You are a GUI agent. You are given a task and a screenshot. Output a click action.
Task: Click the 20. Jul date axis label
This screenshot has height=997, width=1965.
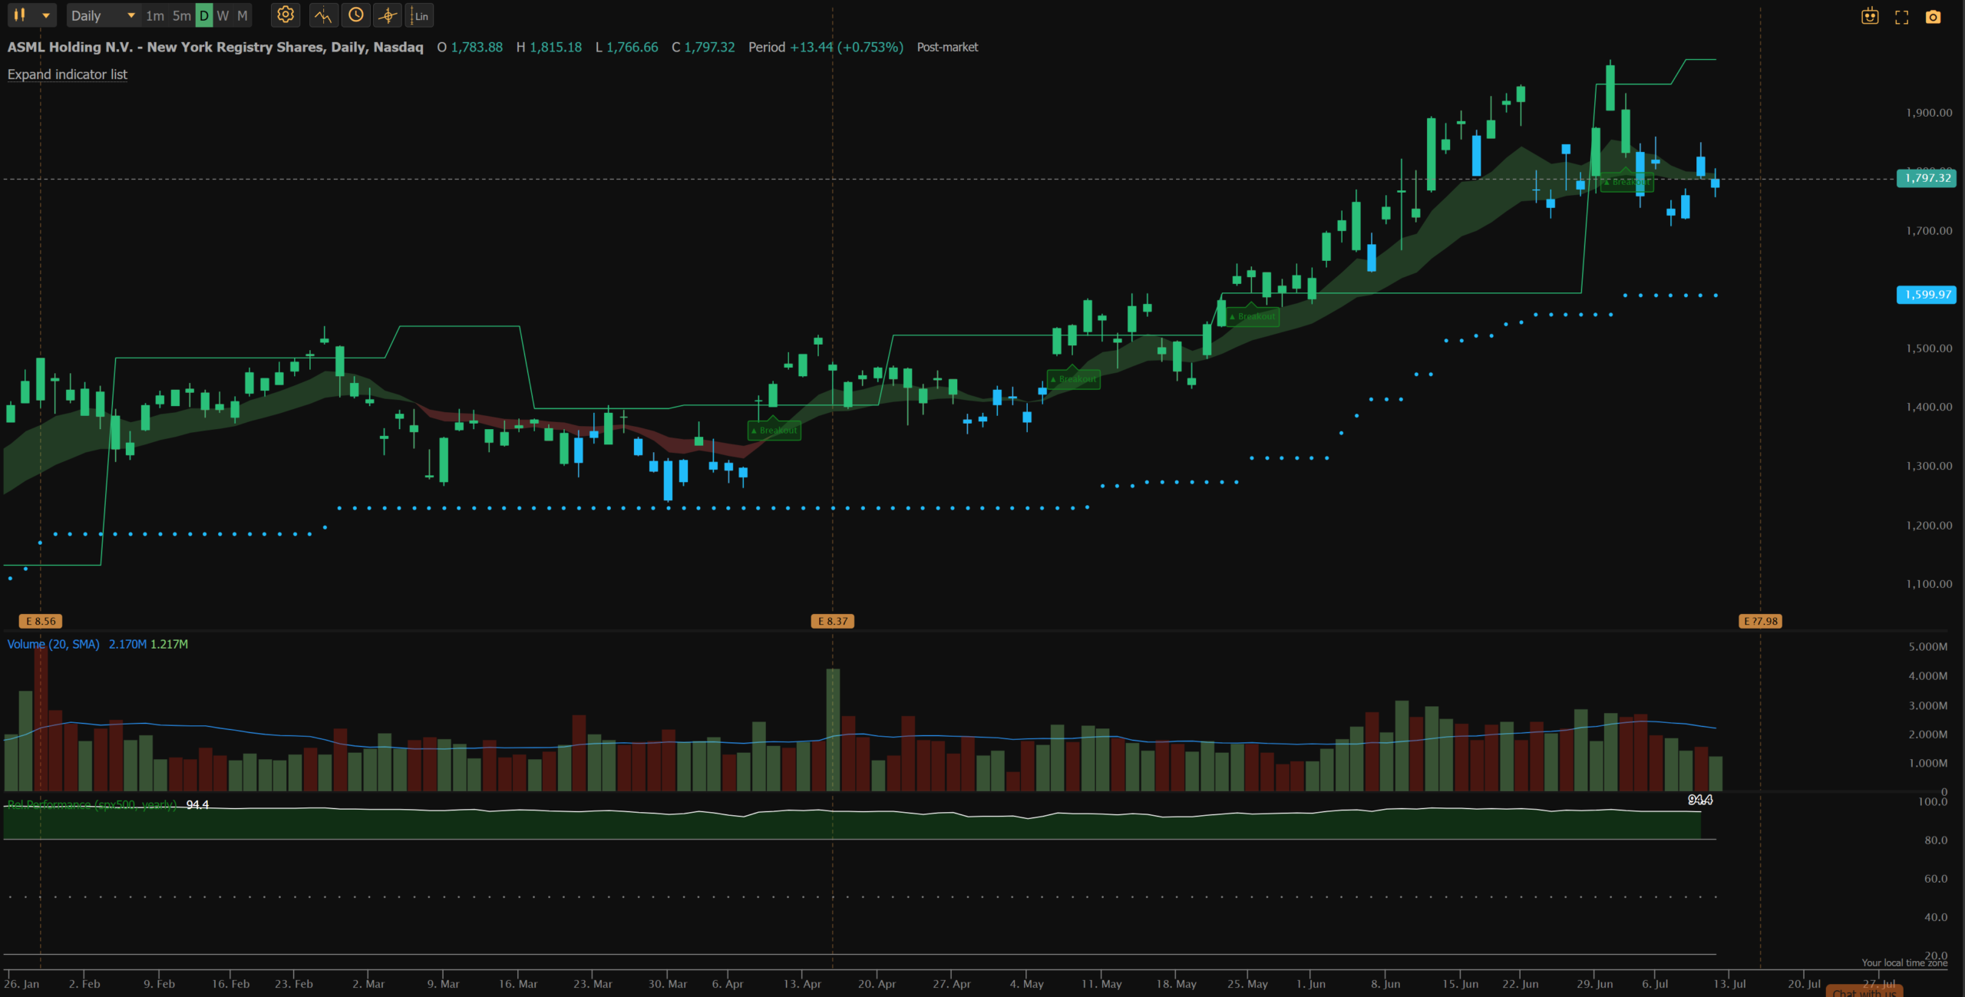(x=1804, y=984)
